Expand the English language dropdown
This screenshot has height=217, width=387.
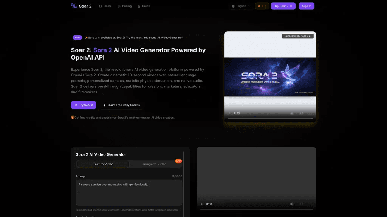(x=241, y=6)
